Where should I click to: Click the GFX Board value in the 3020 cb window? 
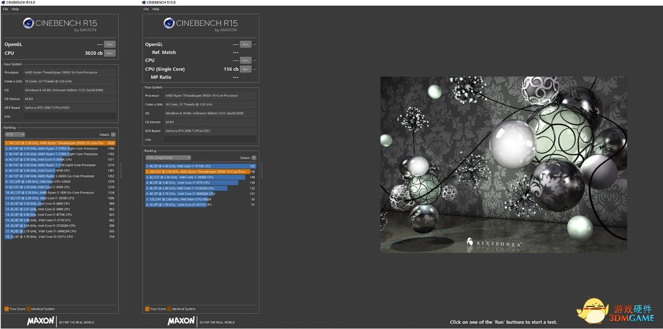click(x=70, y=108)
